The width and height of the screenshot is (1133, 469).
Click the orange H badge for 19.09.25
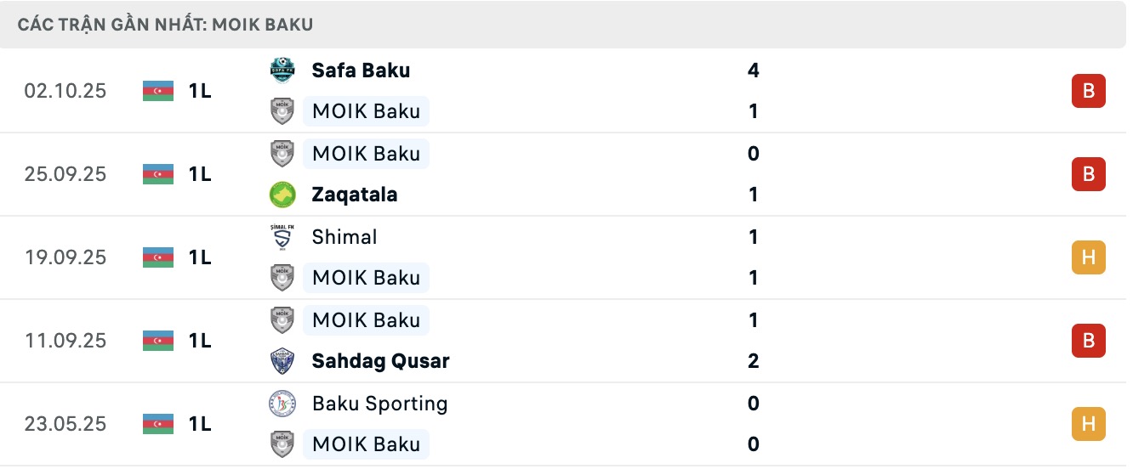[1088, 257]
